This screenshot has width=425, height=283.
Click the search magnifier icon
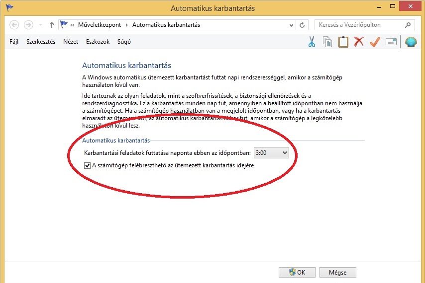pyautogui.click(x=408, y=25)
